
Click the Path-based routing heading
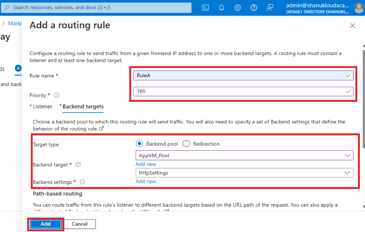click(58, 194)
